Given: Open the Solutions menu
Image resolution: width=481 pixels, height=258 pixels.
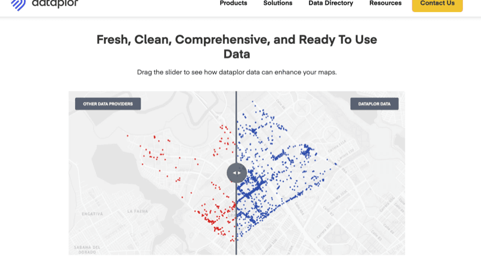Looking at the screenshot, I should point(278,4).
